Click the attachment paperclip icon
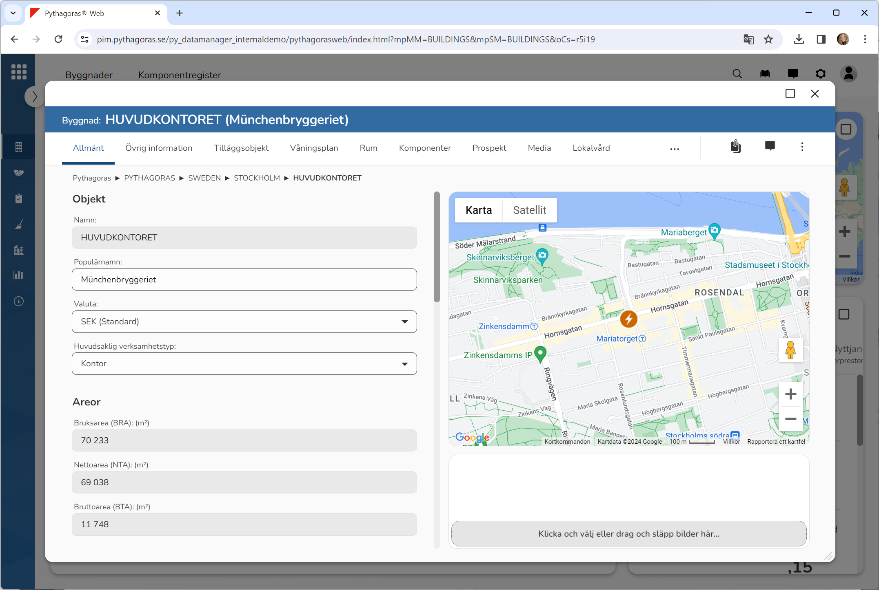879x590 pixels. 735,147
